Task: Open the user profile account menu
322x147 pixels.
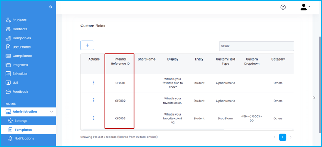Action: [305, 7]
